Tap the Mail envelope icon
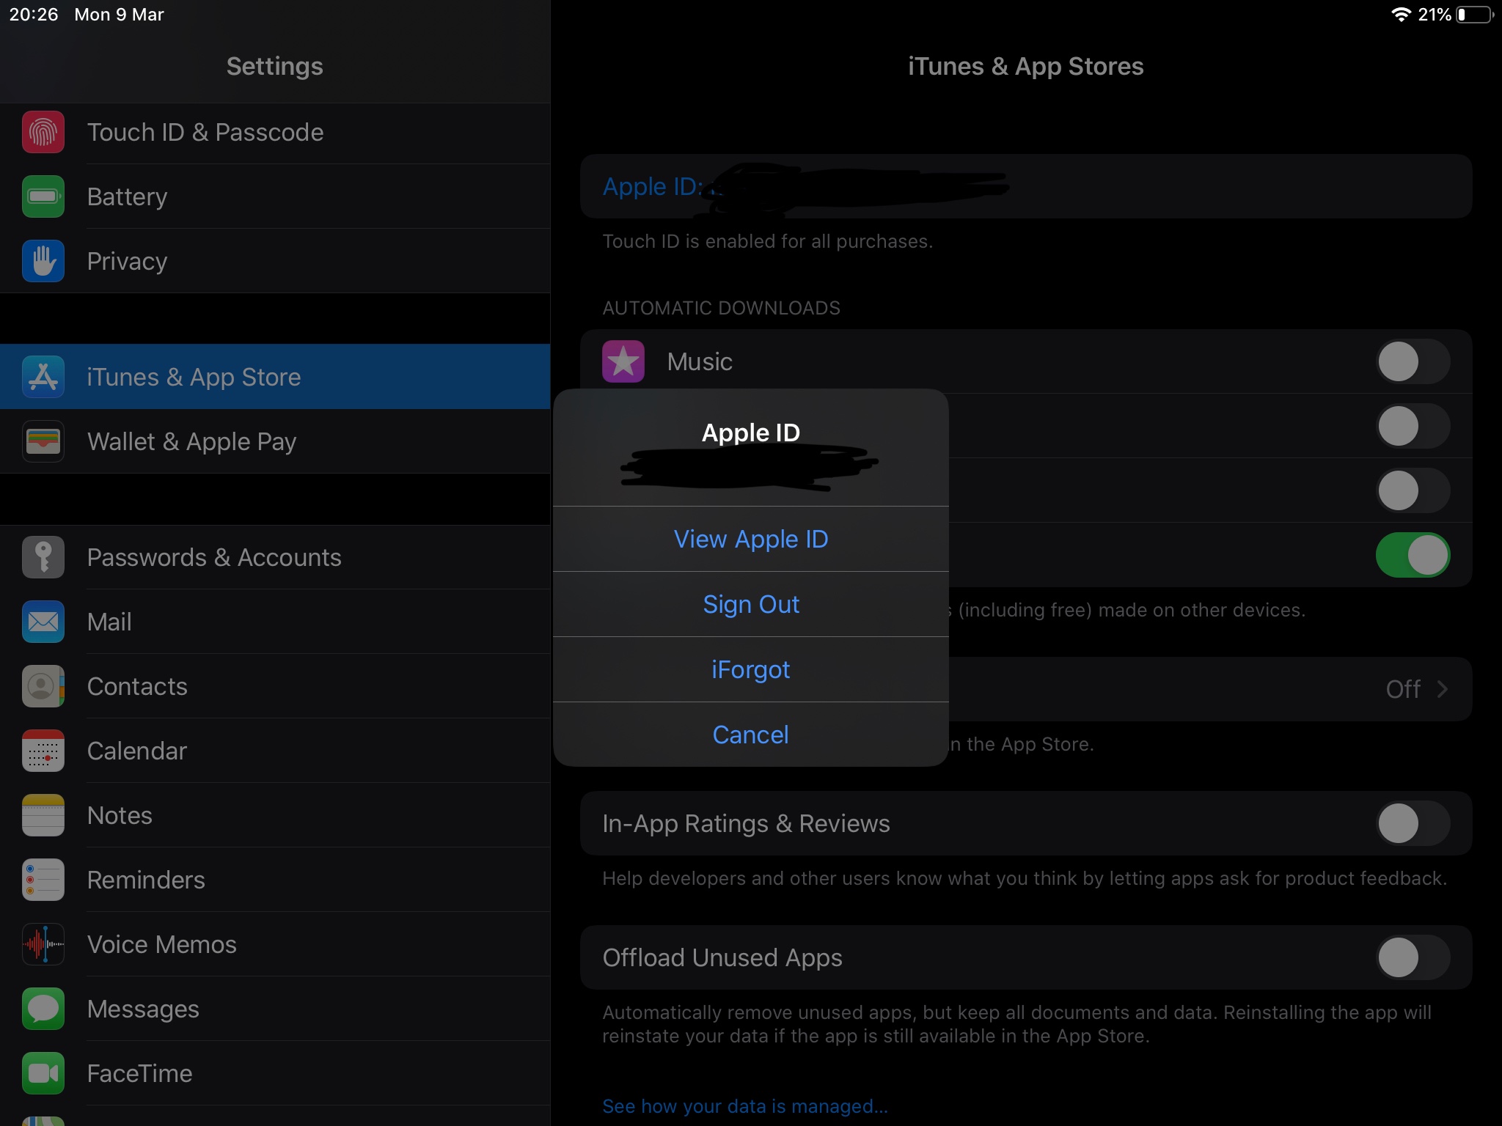The image size is (1502, 1126). pos(43,622)
